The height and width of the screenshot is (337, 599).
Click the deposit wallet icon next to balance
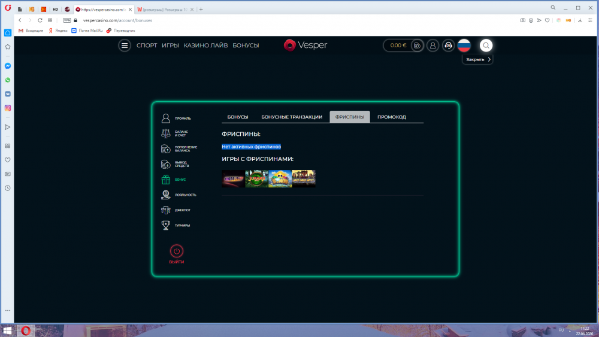417,45
